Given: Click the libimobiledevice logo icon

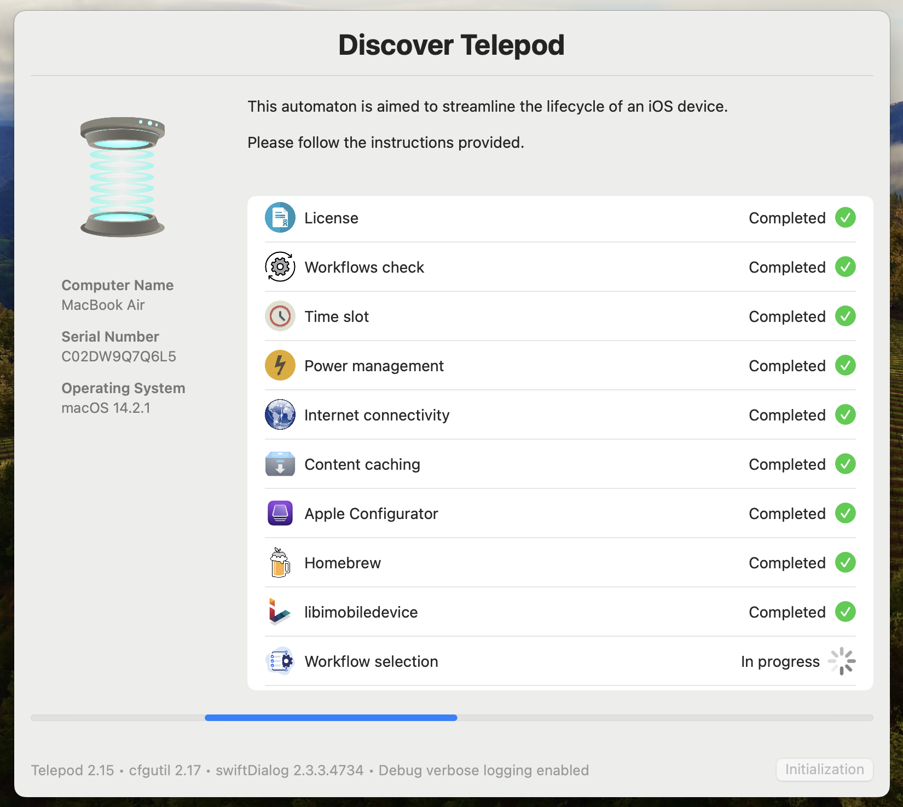Looking at the screenshot, I should pos(280,612).
